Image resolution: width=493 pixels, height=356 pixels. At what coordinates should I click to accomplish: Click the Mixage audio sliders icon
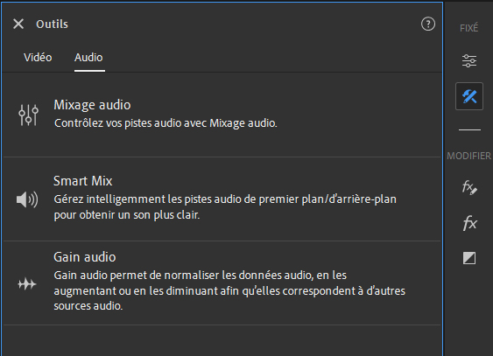pyautogui.click(x=28, y=115)
